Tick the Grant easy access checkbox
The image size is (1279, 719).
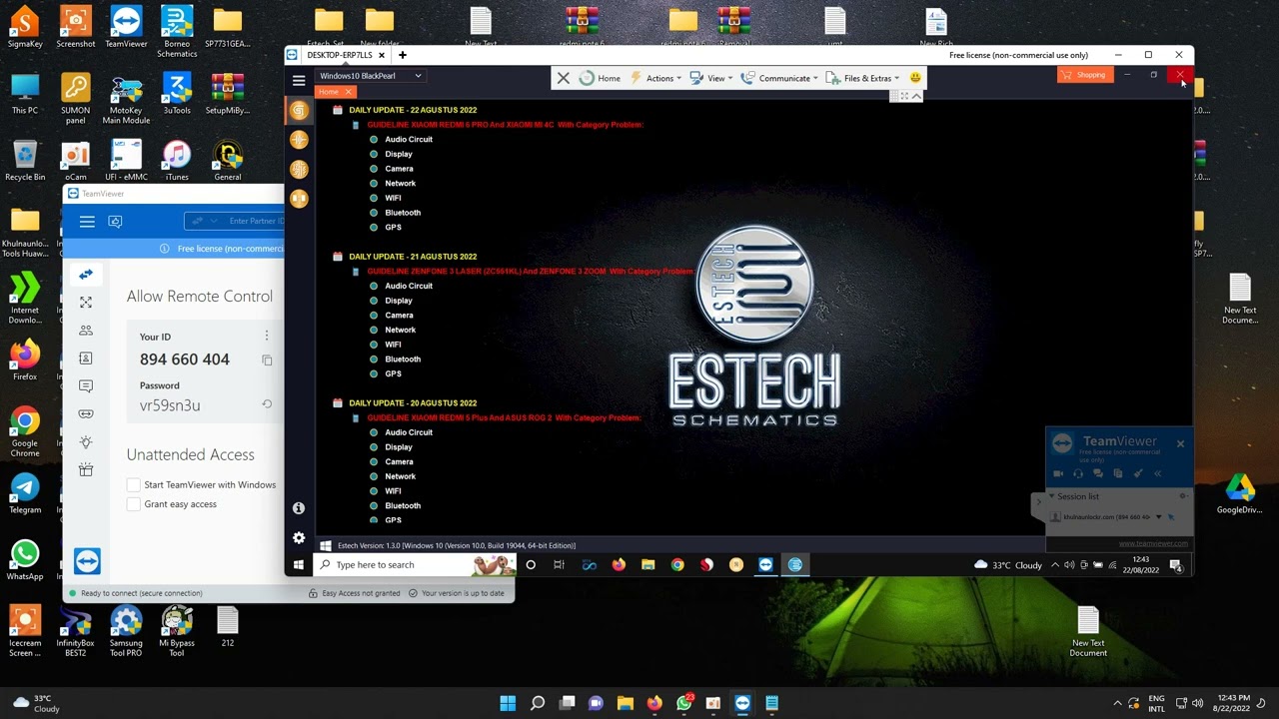[x=134, y=504]
